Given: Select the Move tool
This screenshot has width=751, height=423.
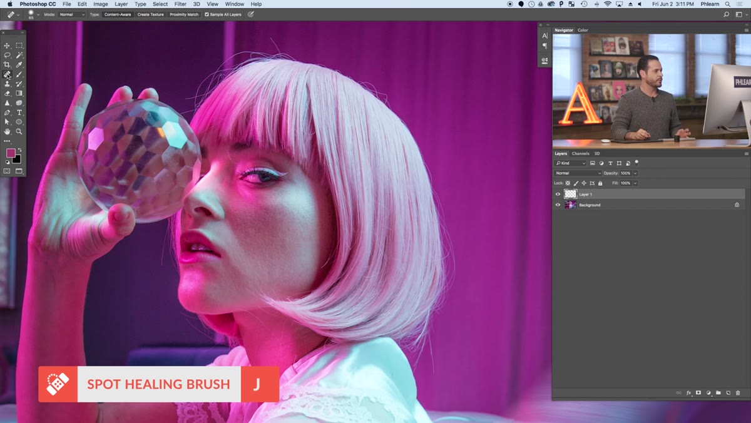Looking at the screenshot, I should coord(7,46).
